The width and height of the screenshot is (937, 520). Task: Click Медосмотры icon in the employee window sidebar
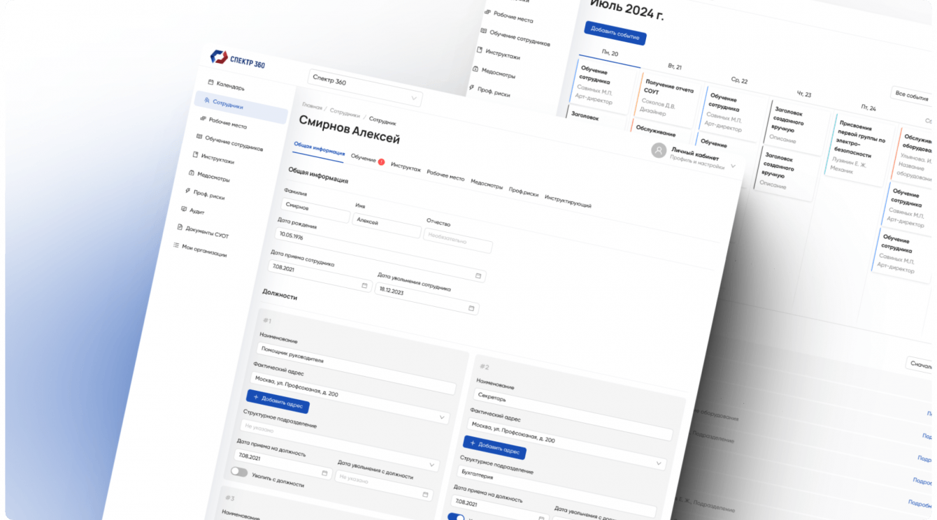pos(192,173)
